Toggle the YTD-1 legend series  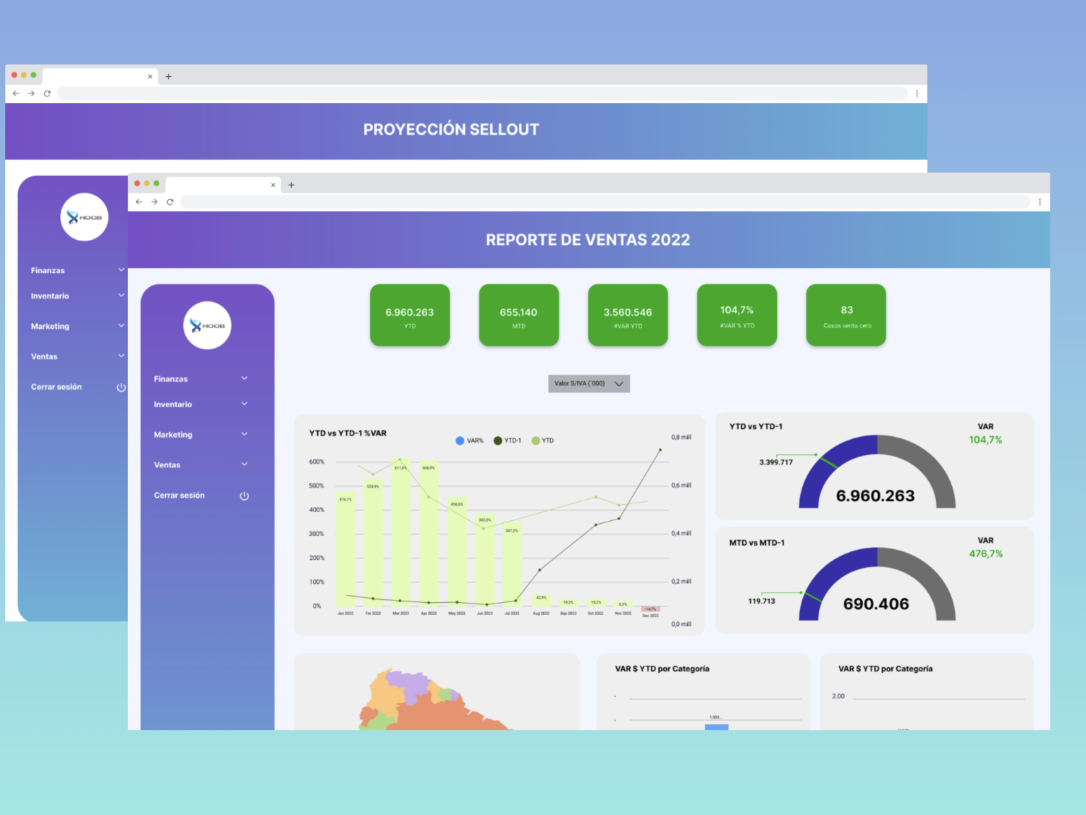pyautogui.click(x=508, y=440)
